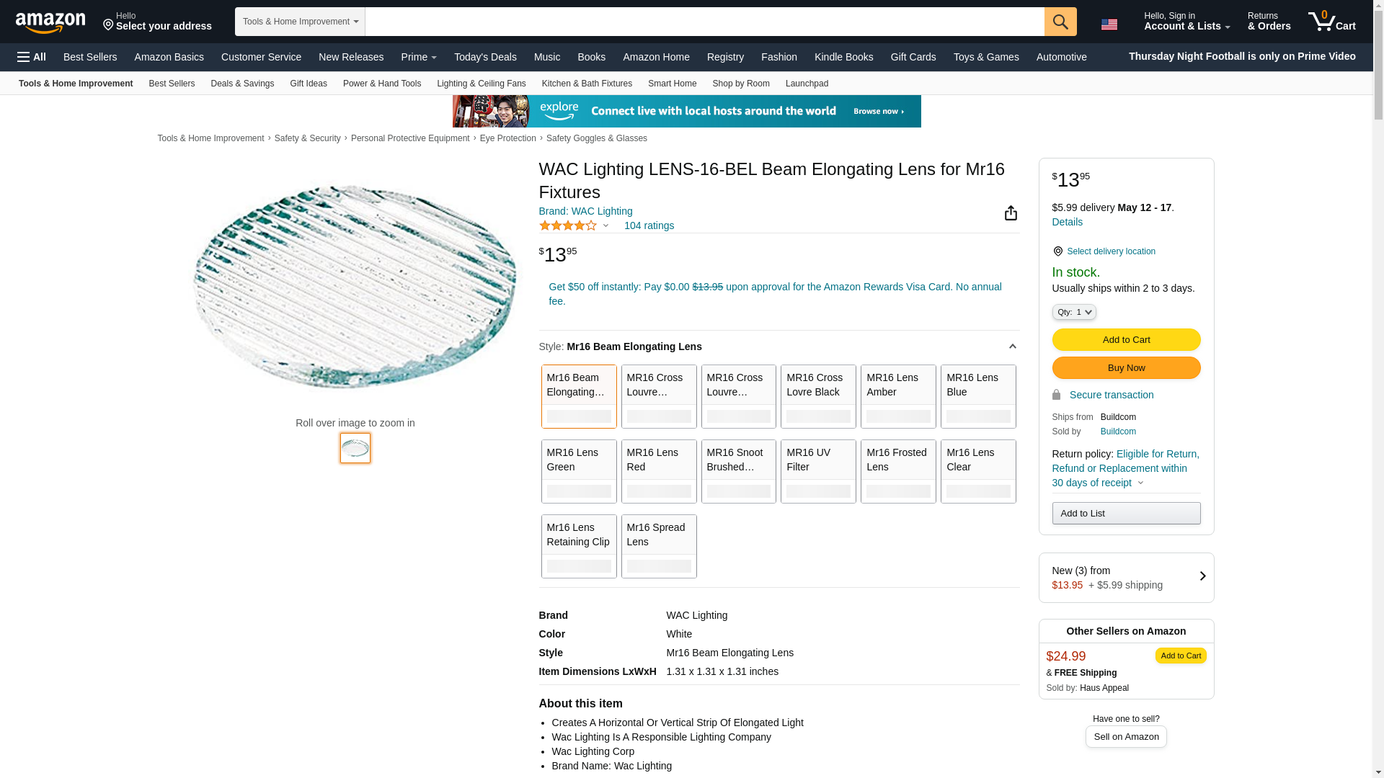1384x778 pixels.
Task: Open Today's Deals in navigation bar
Action: [x=485, y=57]
